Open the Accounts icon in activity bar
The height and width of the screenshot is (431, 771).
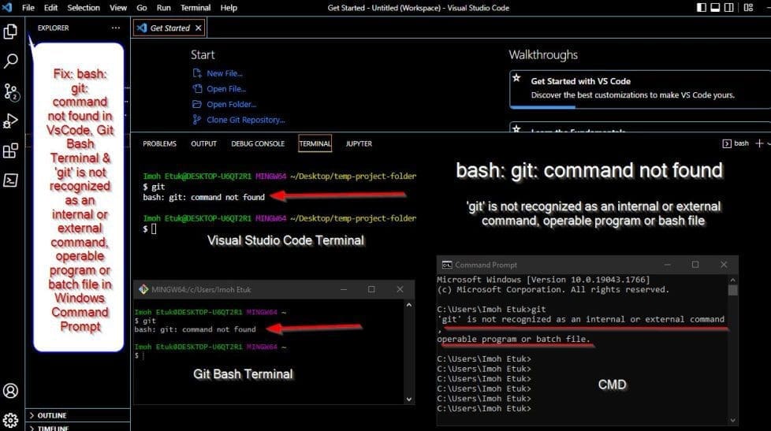[11, 390]
